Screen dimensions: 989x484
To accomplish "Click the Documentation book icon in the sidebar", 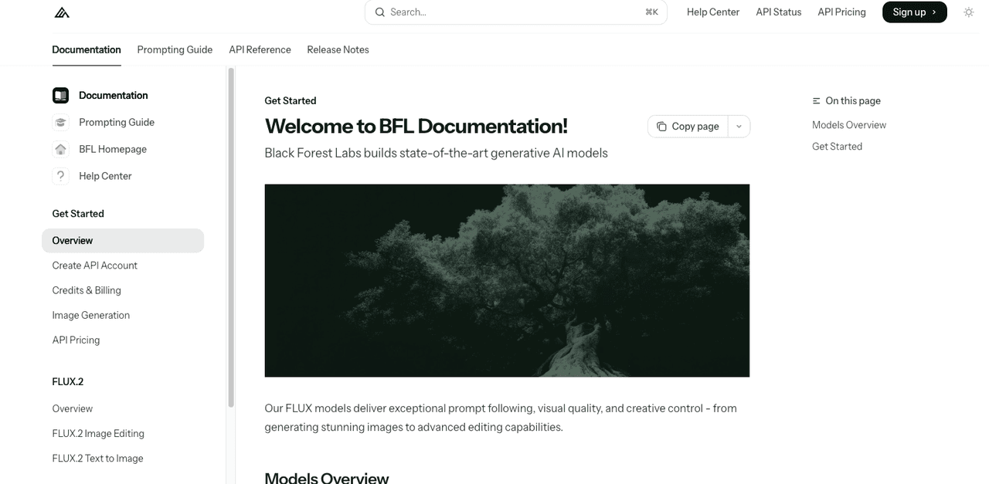I will 60,96.
